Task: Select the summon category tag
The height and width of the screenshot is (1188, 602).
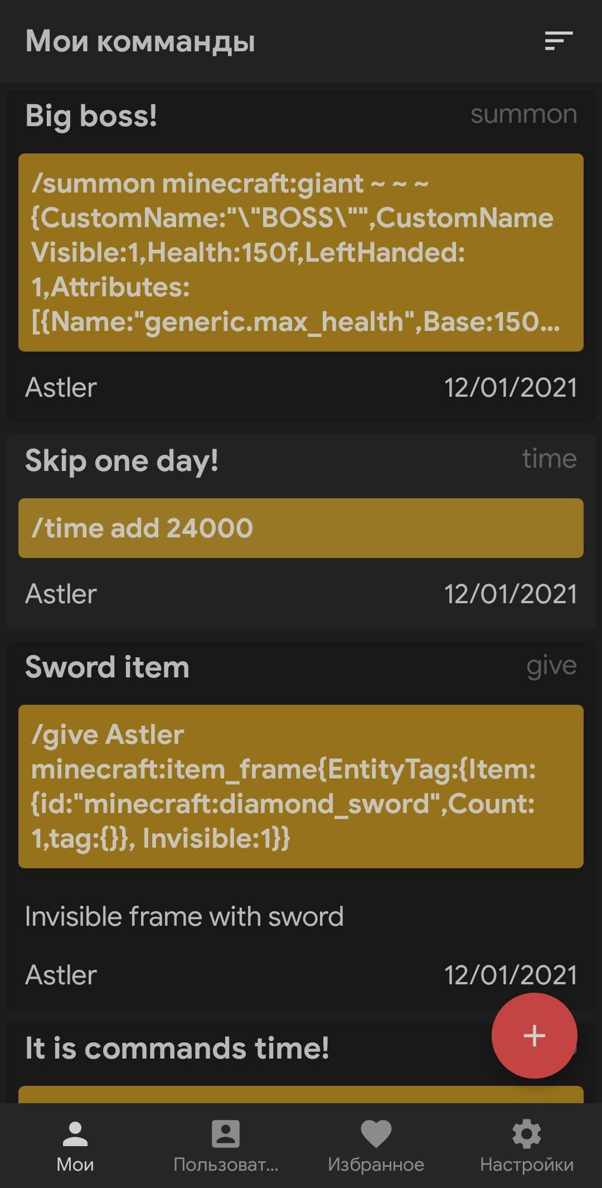Action: click(523, 114)
